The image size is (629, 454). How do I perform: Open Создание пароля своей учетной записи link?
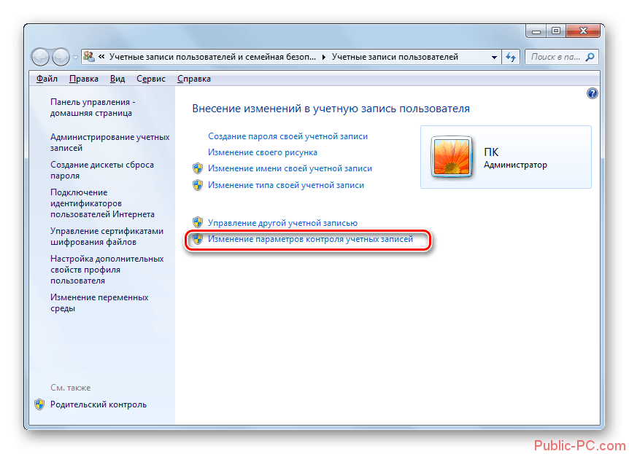pos(288,137)
